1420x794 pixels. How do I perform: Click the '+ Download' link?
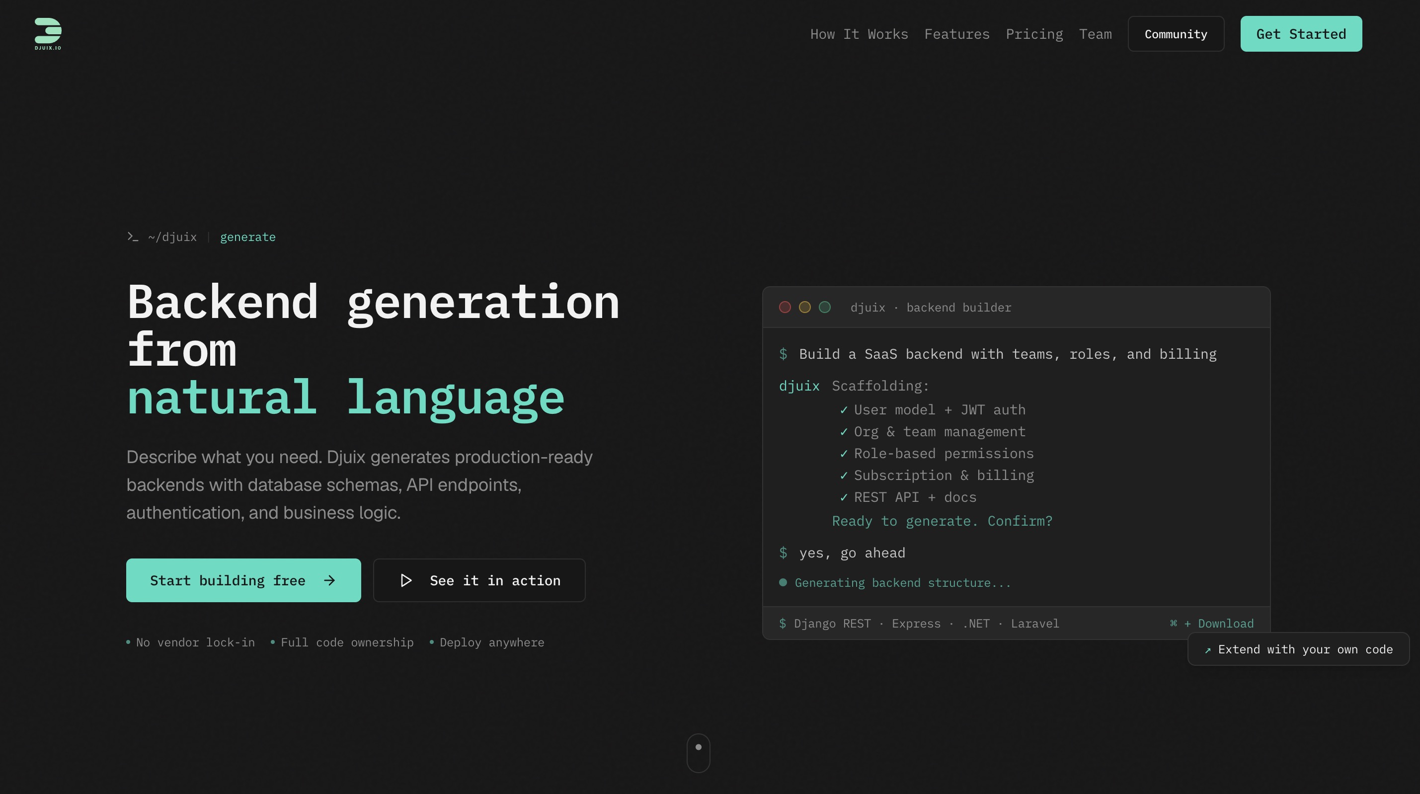click(x=1219, y=624)
